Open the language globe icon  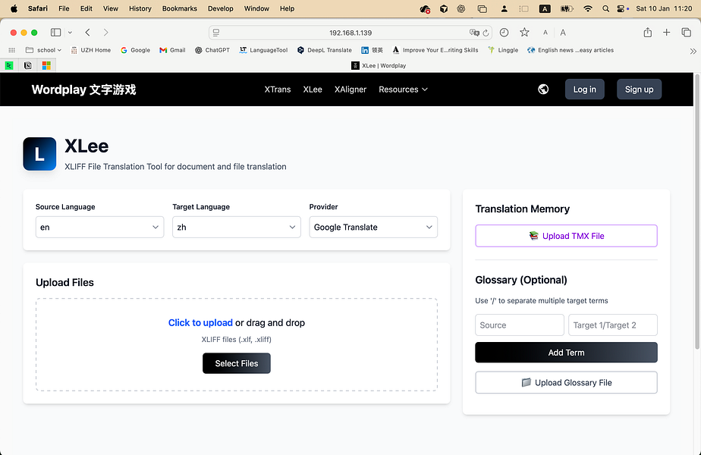point(543,89)
